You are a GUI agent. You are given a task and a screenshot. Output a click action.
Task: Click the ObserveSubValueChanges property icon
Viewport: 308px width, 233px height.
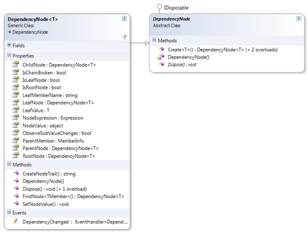[16, 133]
